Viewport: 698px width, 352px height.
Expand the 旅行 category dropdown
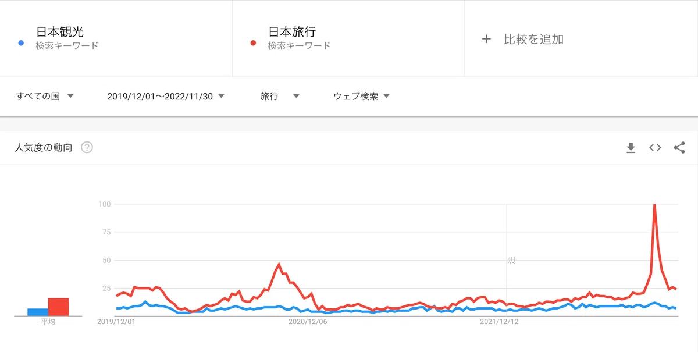point(280,96)
